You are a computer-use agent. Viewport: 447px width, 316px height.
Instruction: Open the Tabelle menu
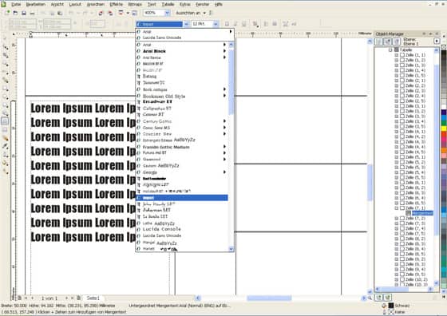click(x=168, y=4)
